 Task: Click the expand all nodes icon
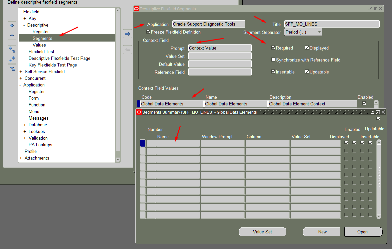pos(12,59)
